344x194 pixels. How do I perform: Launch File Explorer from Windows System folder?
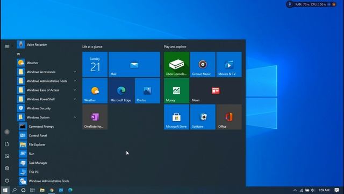pos(47,145)
